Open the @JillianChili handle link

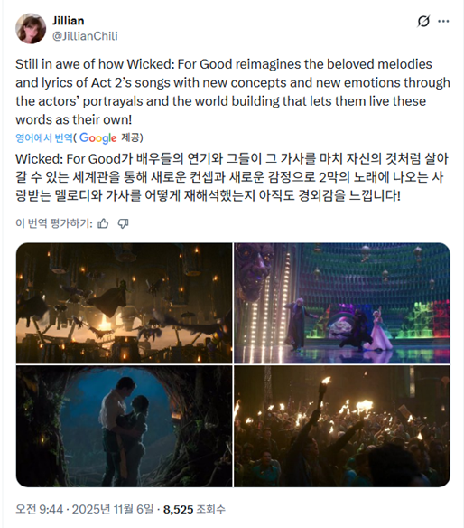pos(85,36)
